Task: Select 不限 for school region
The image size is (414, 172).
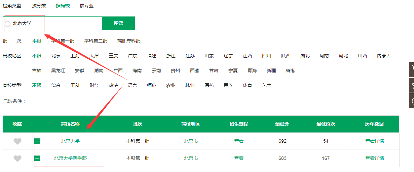Action: click(37, 56)
